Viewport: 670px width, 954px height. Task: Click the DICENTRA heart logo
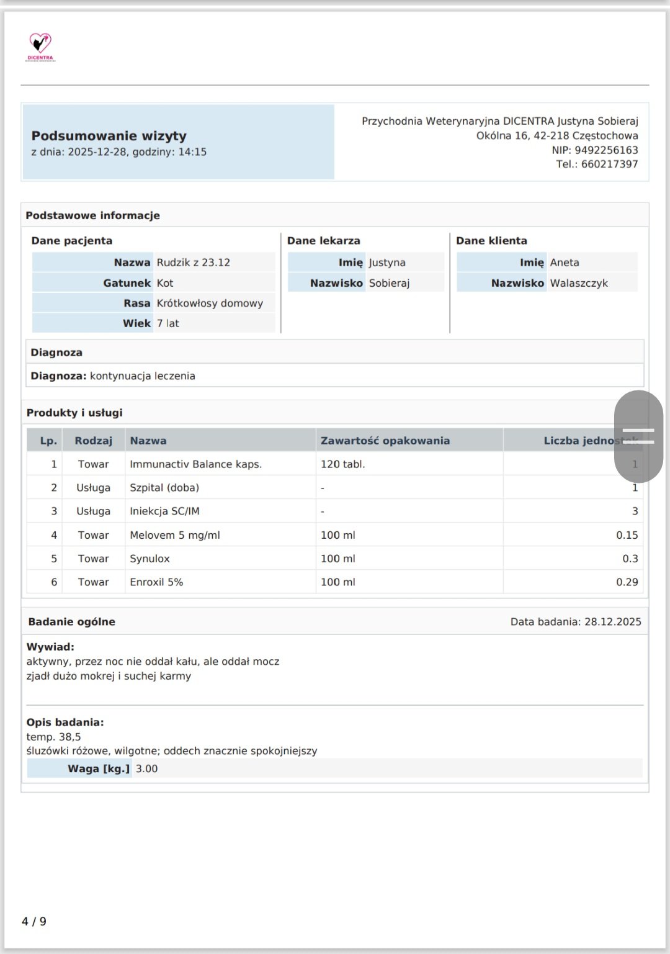pos(40,47)
